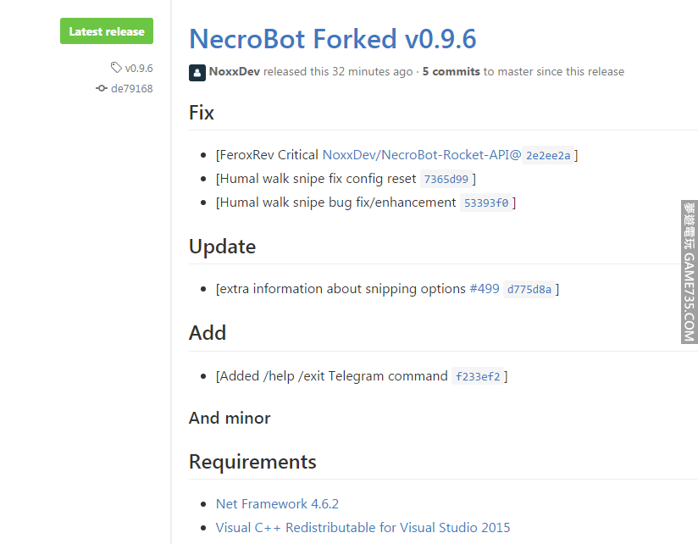Image resolution: width=698 pixels, height=544 pixels.
Task: Click the tag icon beside v0.9.6
Action: pyautogui.click(x=116, y=68)
